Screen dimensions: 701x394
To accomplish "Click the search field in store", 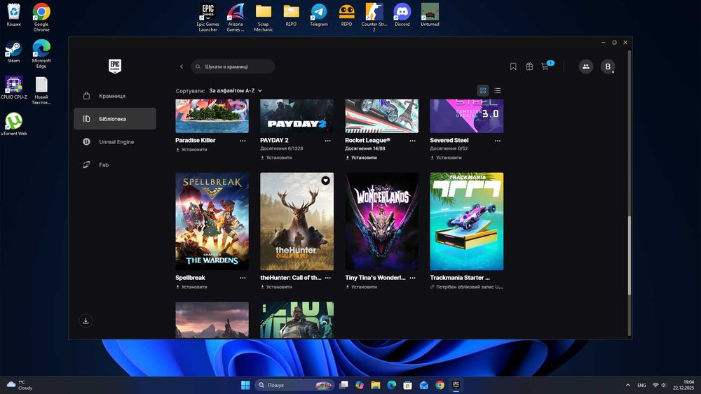I will (233, 66).
